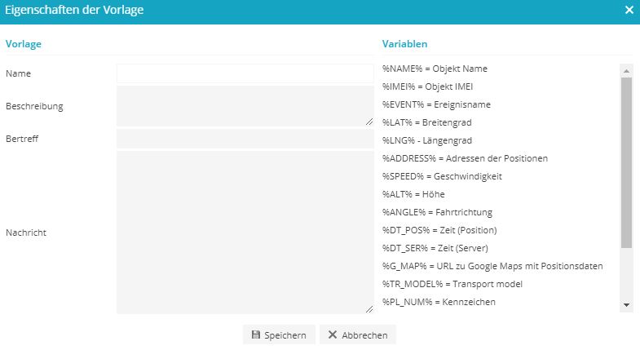Click inside the Nachricht message area
The height and width of the screenshot is (350, 640).
tap(245, 233)
